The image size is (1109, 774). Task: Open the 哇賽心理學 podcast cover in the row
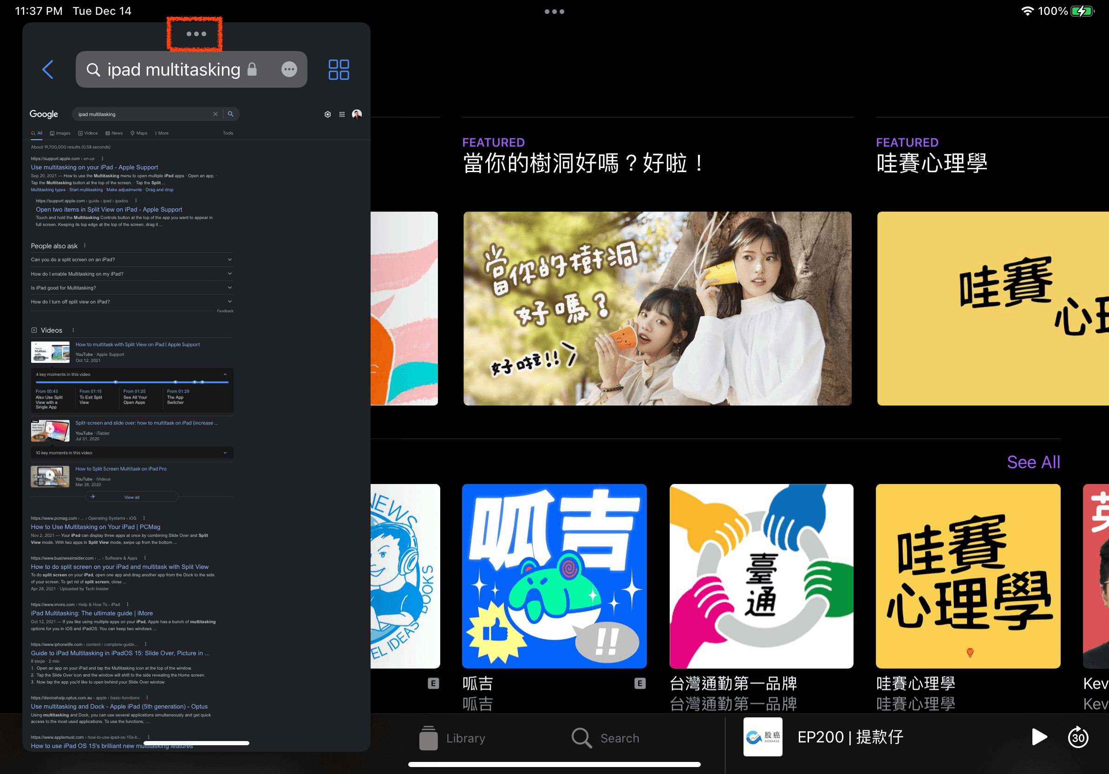[x=968, y=576]
